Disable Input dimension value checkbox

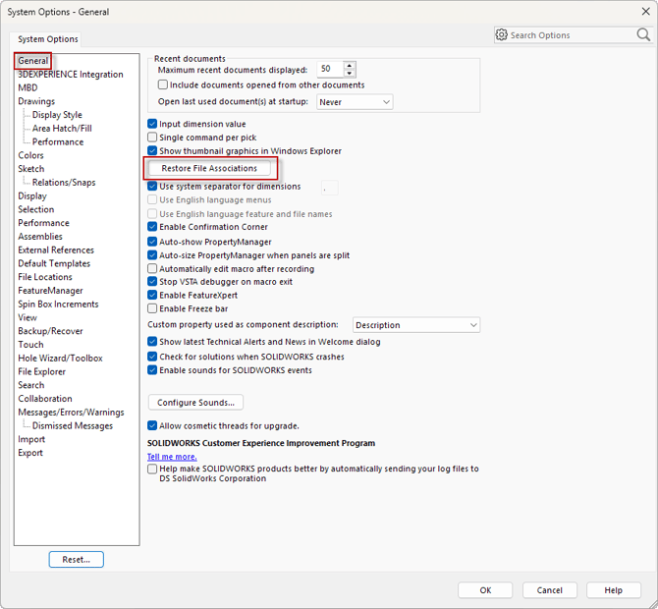(x=152, y=124)
